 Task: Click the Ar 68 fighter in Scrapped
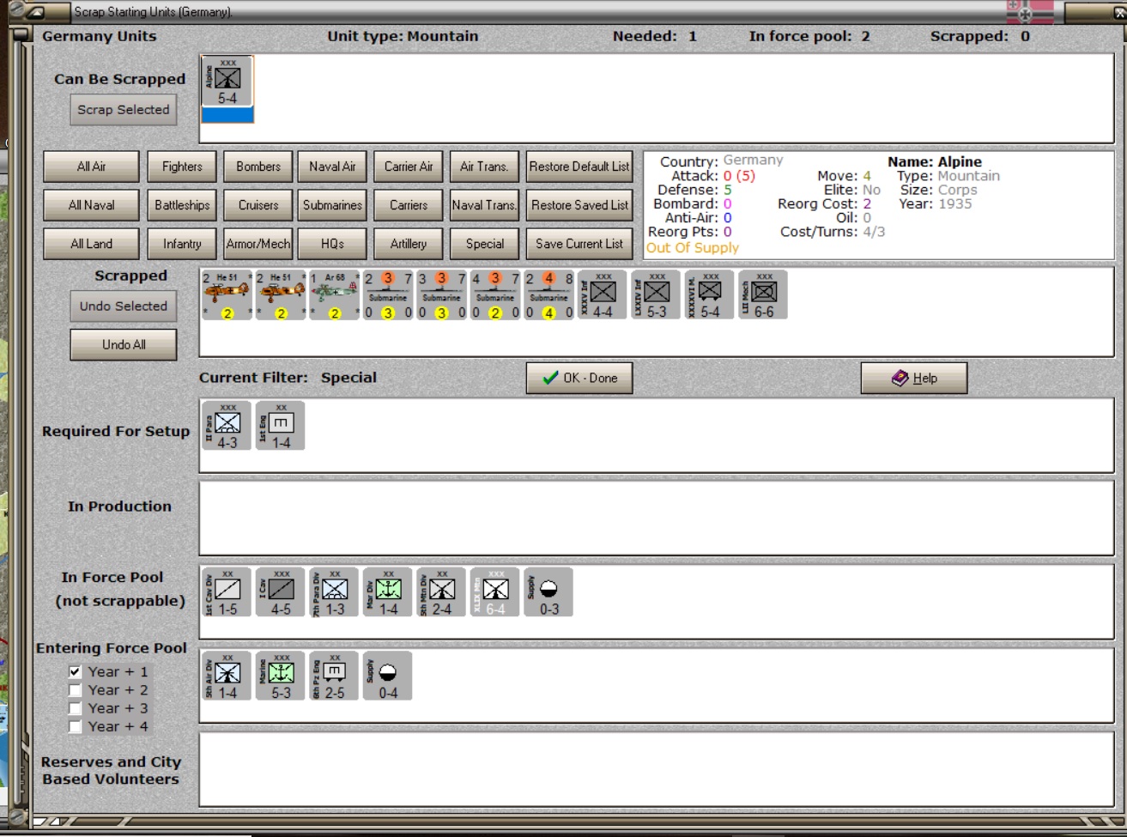pyautogui.click(x=335, y=294)
